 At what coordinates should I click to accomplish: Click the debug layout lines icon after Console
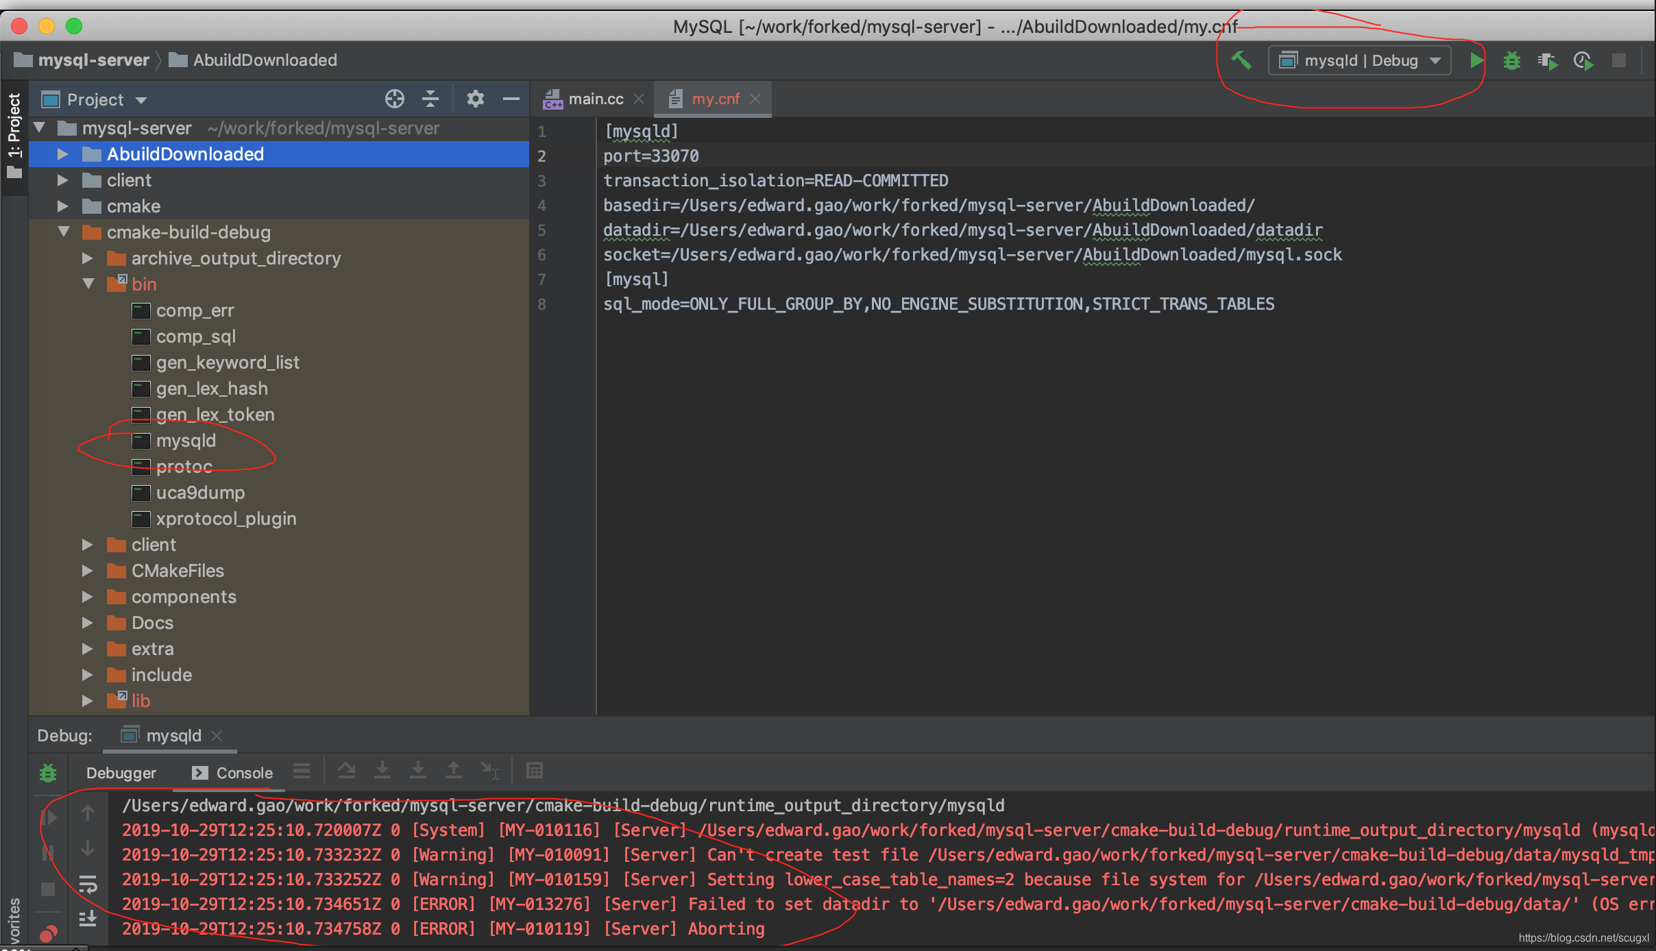tap(302, 771)
